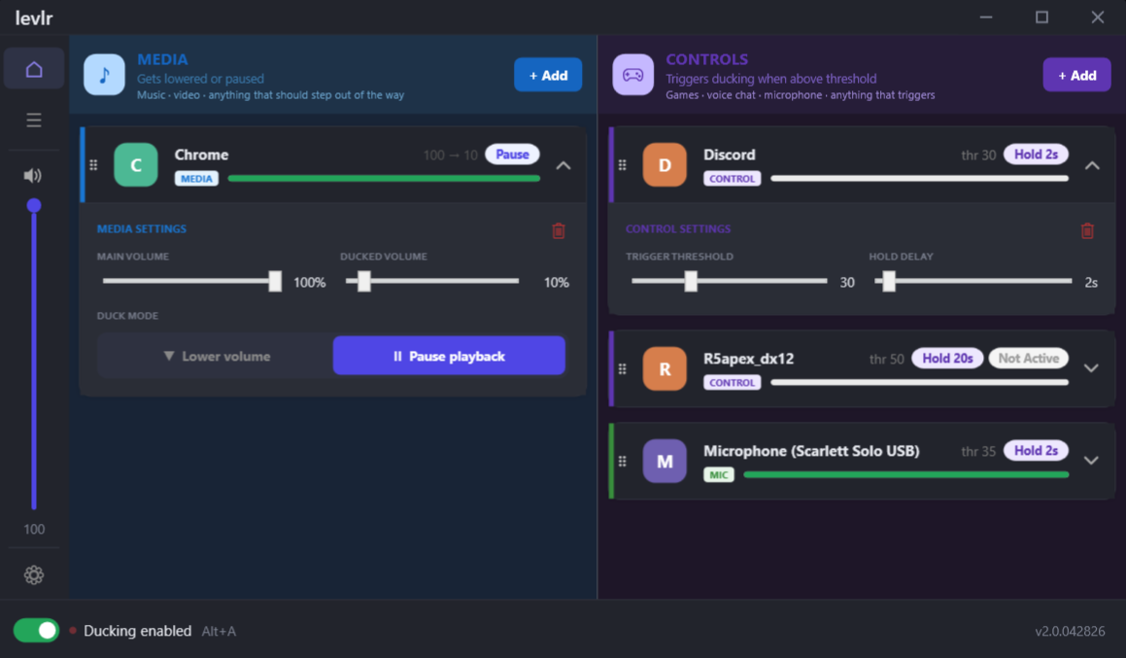The width and height of the screenshot is (1126, 658).
Task: Click R5apex_dx12's drag handle grip
Action: [x=623, y=368]
